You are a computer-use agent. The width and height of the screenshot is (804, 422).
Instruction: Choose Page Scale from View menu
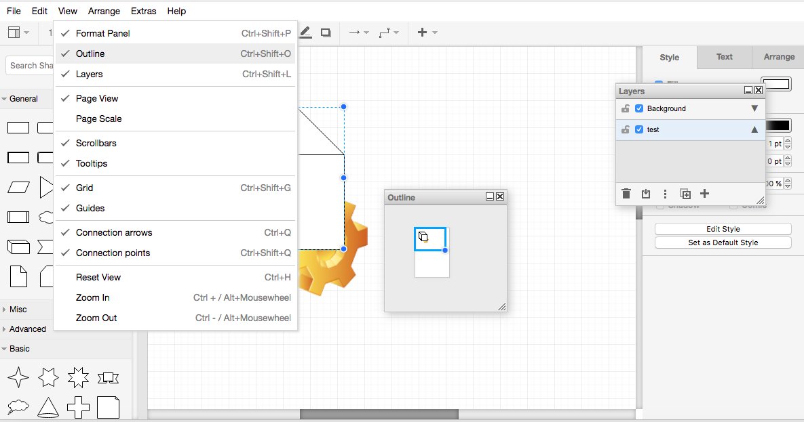click(175, 119)
